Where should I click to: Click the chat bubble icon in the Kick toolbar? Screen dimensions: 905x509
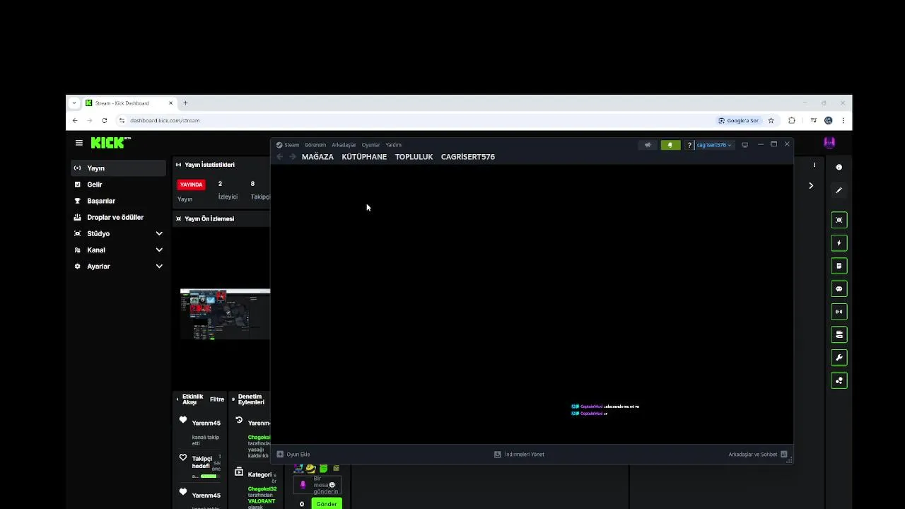(x=839, y=289)
